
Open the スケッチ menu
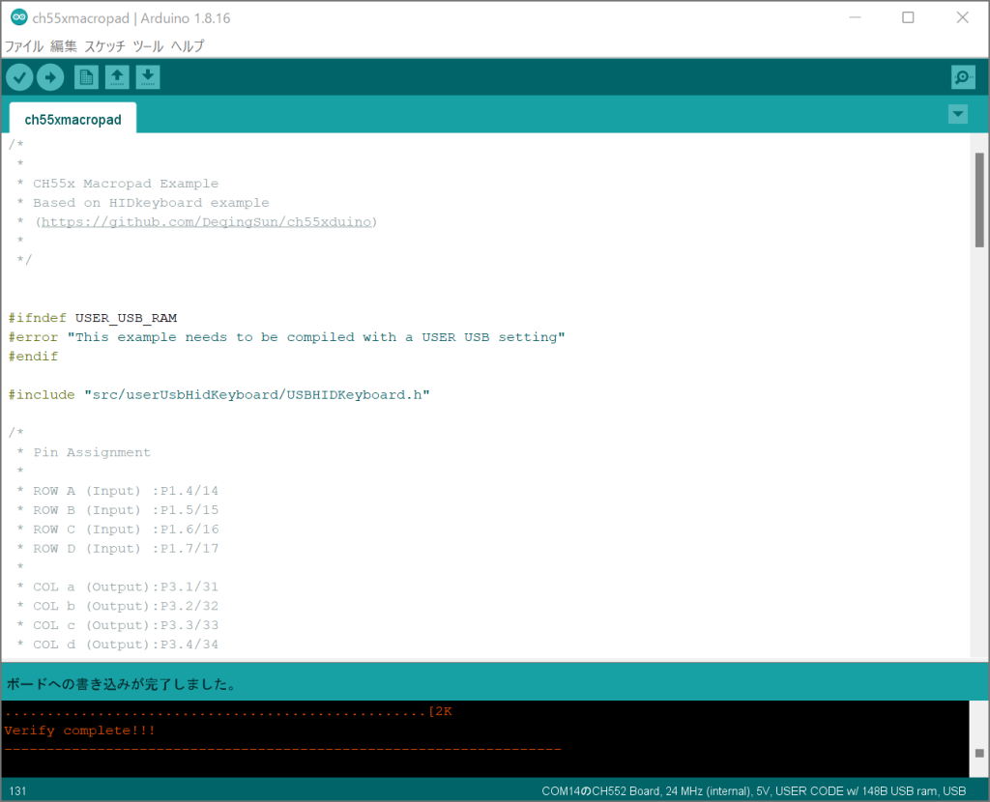click(x=104, y=45)
